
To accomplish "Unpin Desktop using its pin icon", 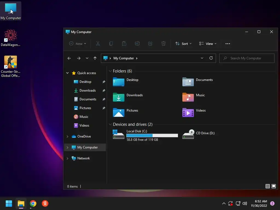I will (x=104, y=82).
